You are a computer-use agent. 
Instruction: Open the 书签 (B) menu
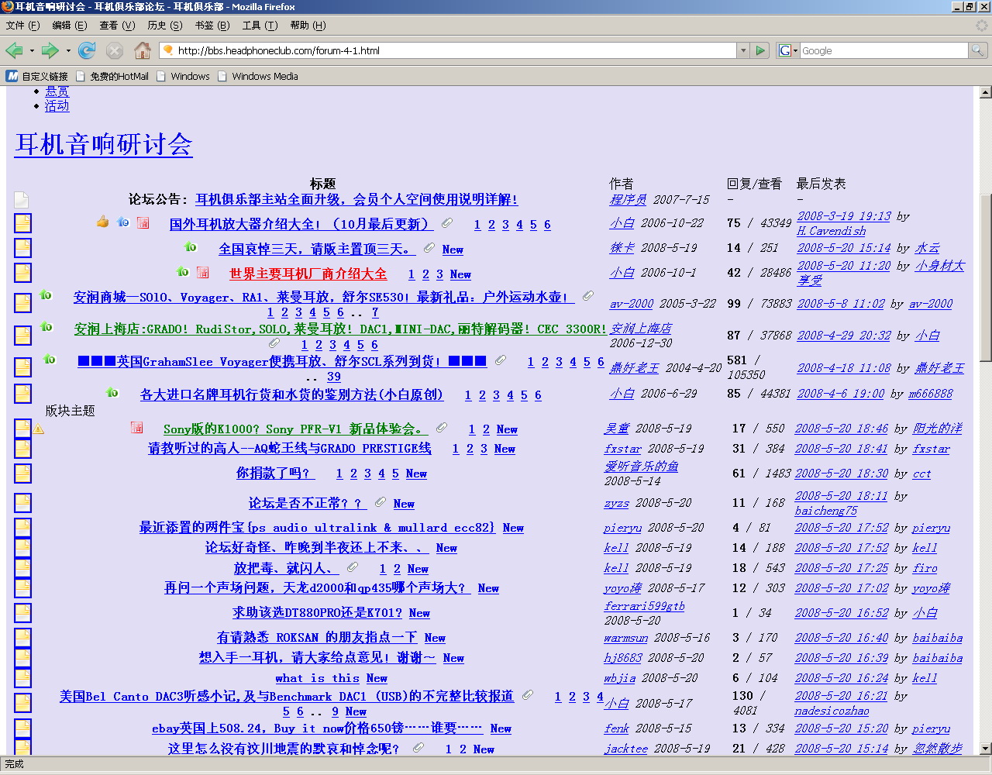[x=212, y=26]
